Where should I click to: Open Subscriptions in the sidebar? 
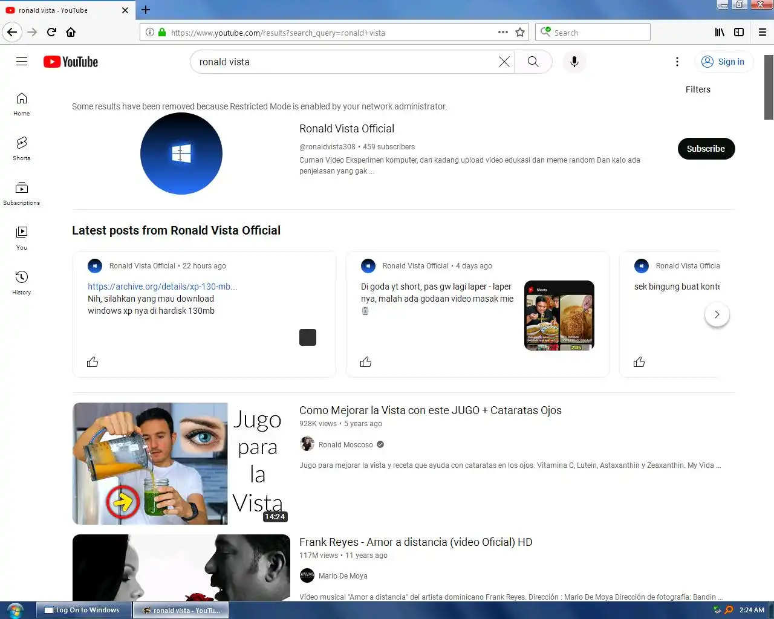point(22,193)
